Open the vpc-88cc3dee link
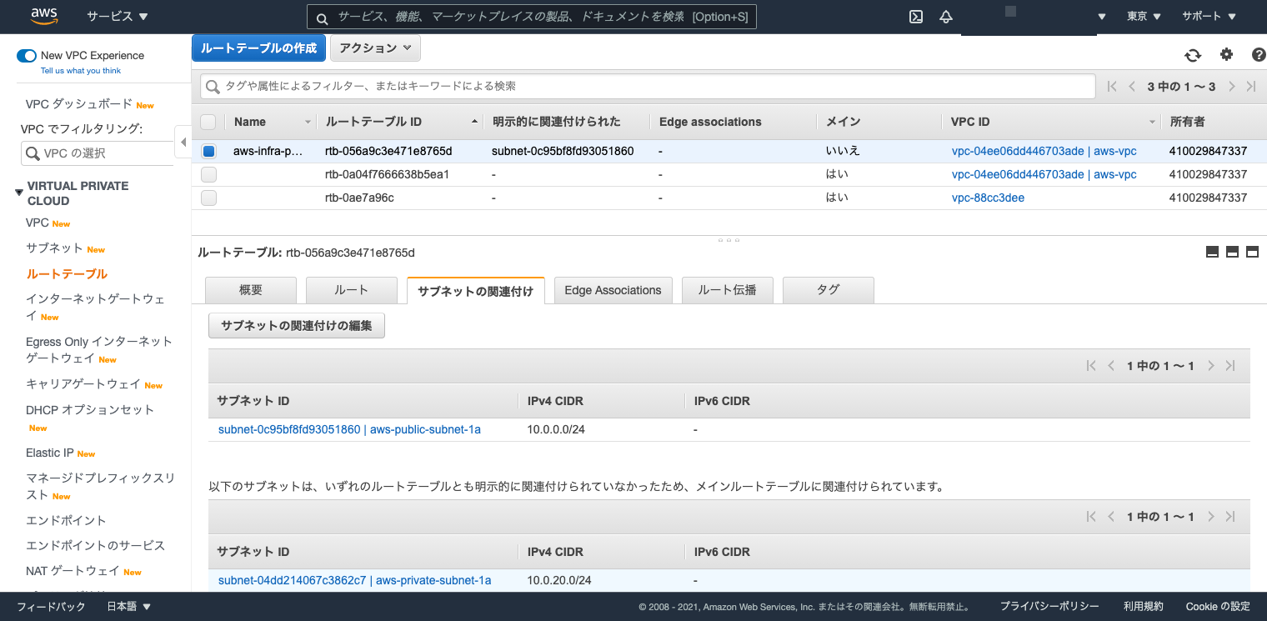The width and height of the screenshot is (1267, 621). click(x=988, y=198)
